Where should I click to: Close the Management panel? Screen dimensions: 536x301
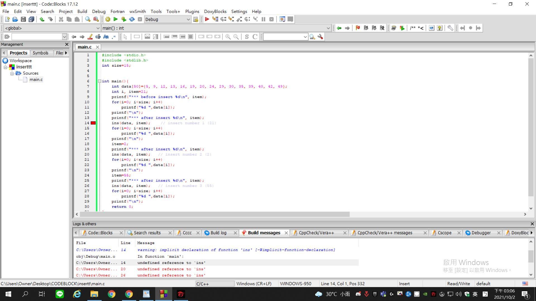[67, 44]
